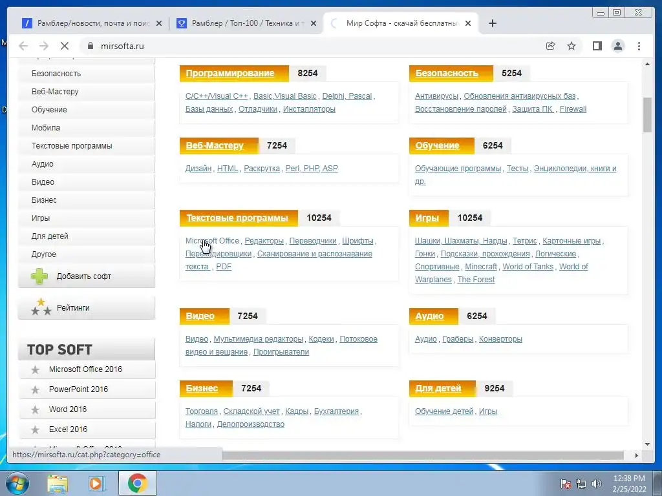Click the green plus Добавить софт icon
The width and height of the screenshot is (662, 496).
pyautogui.click(x=39, y=276)
